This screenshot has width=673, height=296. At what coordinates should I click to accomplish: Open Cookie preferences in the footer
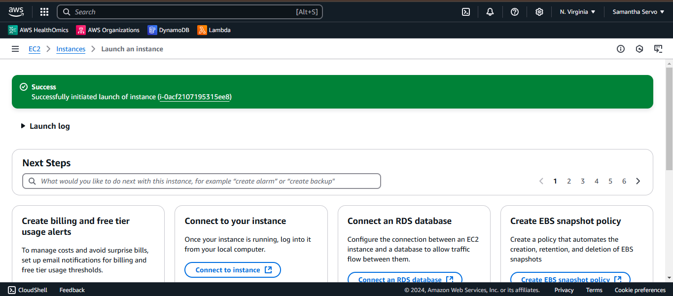pyautogui.click(x=640, y=290)
